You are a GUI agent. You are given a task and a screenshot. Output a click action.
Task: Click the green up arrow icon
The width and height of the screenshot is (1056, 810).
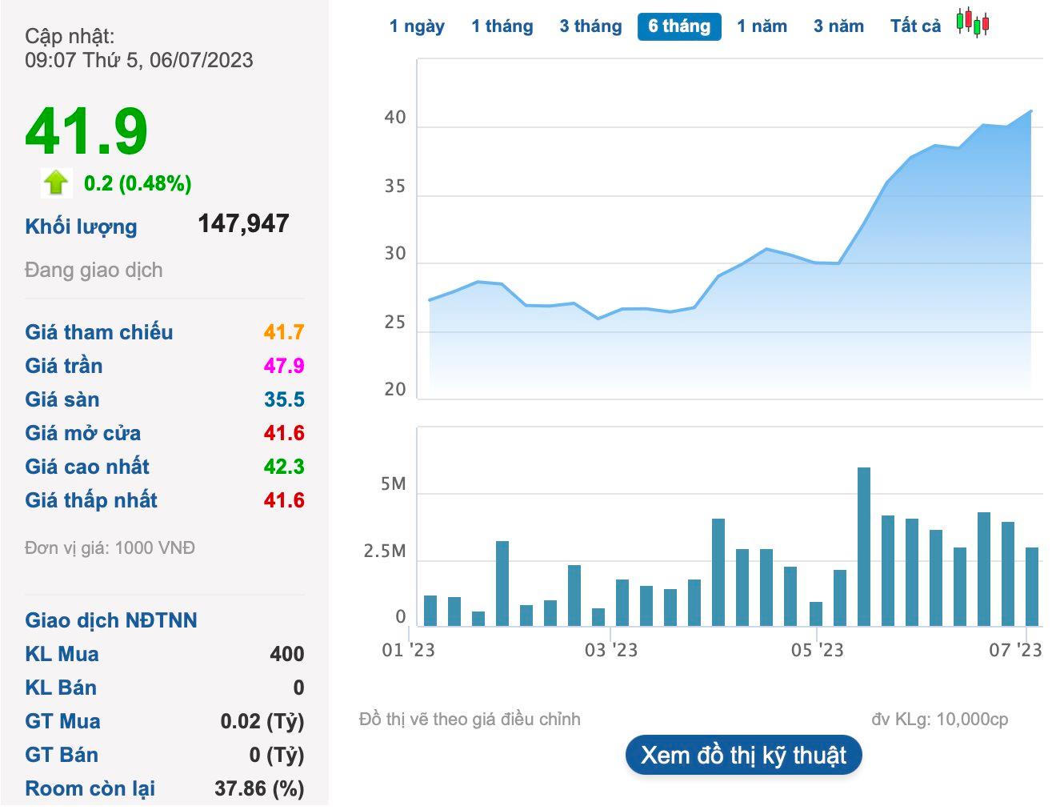click(x=56, y=182)
